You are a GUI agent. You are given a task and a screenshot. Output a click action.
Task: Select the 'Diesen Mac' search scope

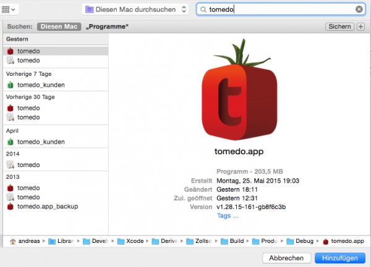59,27
